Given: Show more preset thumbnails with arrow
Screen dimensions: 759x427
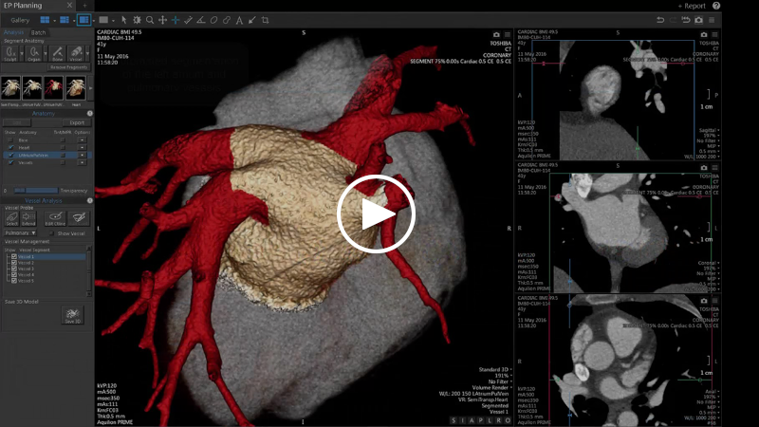Looking at the screenshot, I should pyautogui.click(x=90, y=88).
